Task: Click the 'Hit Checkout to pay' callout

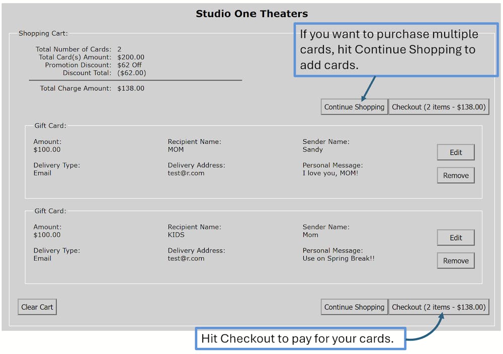Action: coord(300,338)
